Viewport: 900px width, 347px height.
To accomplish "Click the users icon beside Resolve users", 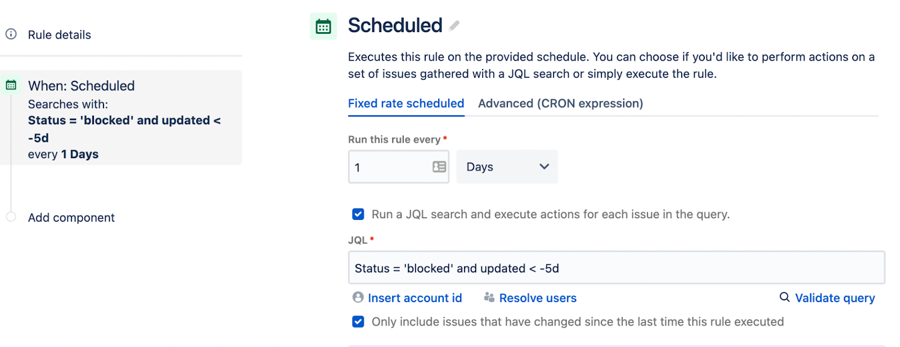I will [x=488, y=298].
